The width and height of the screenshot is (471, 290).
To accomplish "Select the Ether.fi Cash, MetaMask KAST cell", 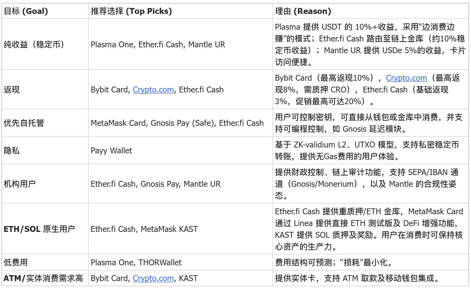I will pos(144,229).
